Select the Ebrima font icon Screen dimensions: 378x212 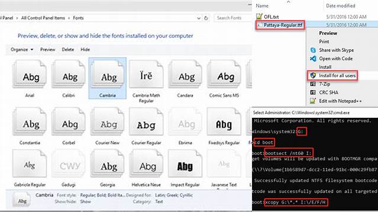(185, 121)
